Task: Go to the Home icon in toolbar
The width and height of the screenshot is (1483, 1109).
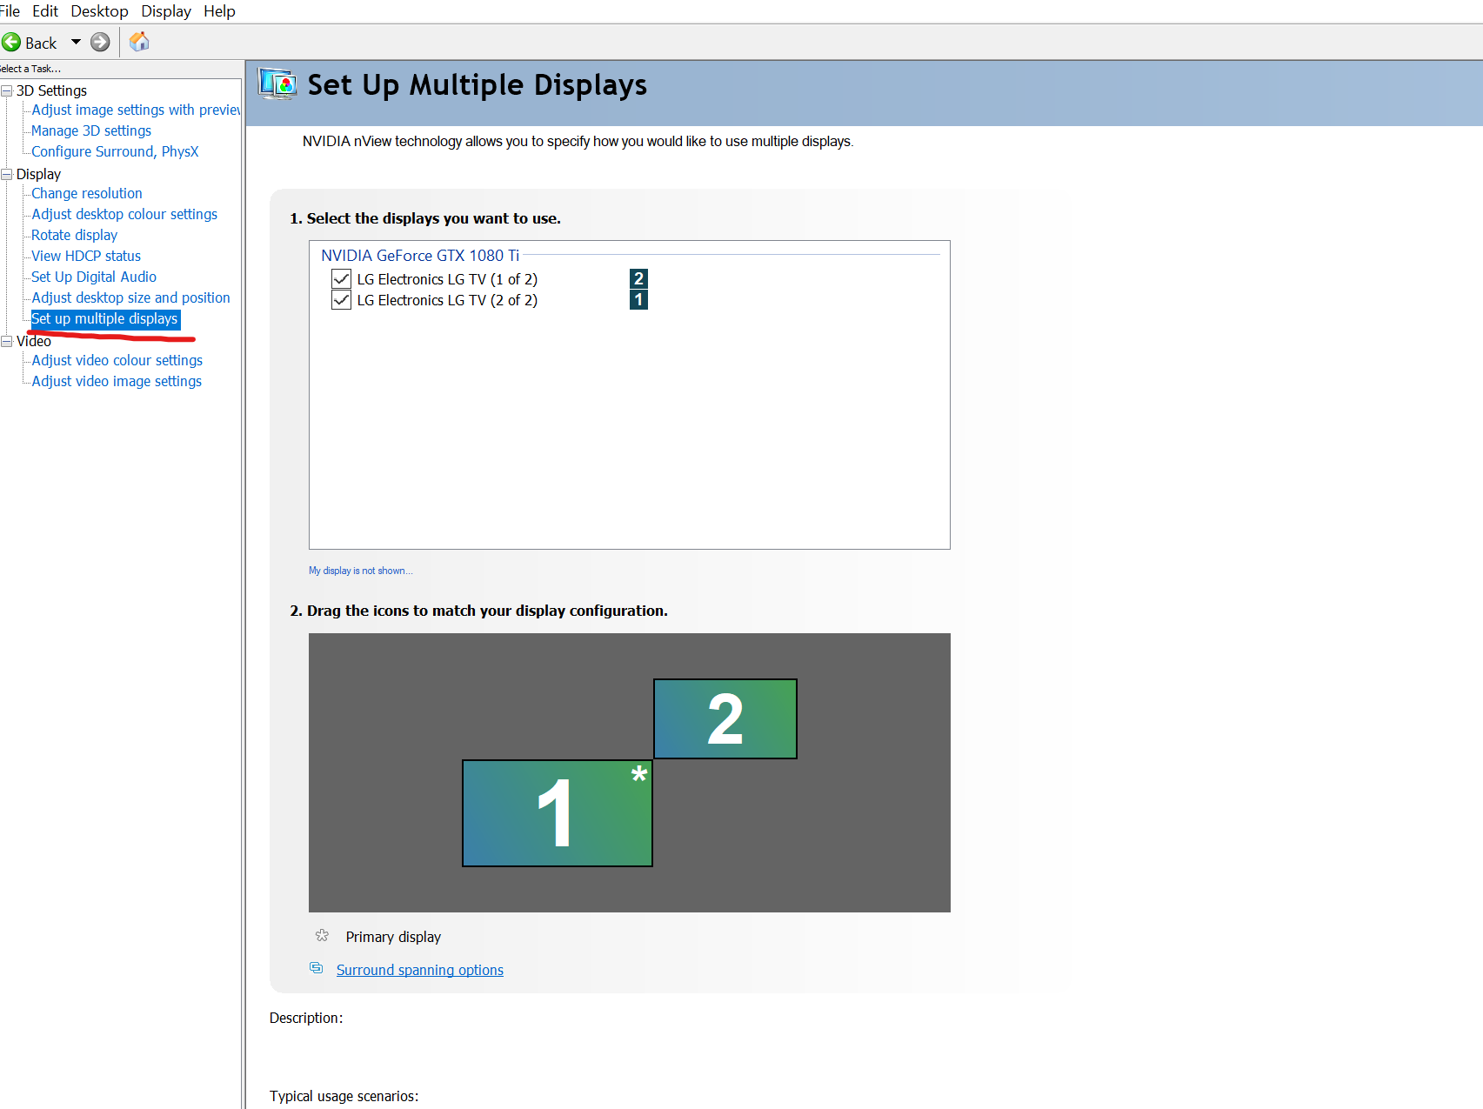Action: pyautogui.click(x=139, y=42)
